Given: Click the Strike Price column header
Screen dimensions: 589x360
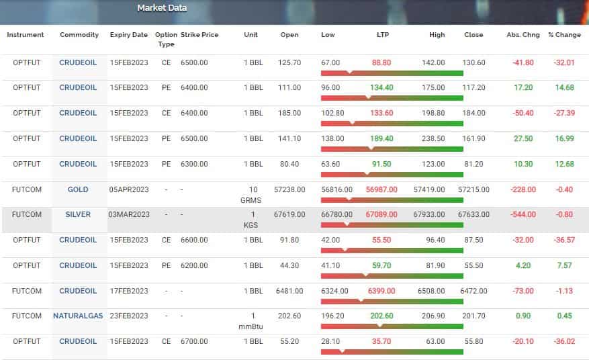Looking at the screenshot, I should pos(199,34).
